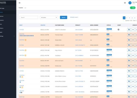
Task: Open the basket icon beside the user avatar
Action: [125, 3]
